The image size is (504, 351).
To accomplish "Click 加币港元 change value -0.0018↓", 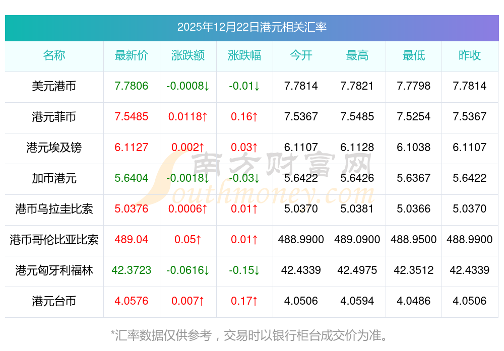I will pos(188,178).
